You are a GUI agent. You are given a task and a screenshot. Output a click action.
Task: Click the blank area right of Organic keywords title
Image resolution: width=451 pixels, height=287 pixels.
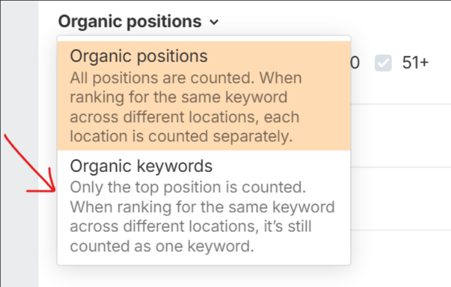(x=284, y=166)
